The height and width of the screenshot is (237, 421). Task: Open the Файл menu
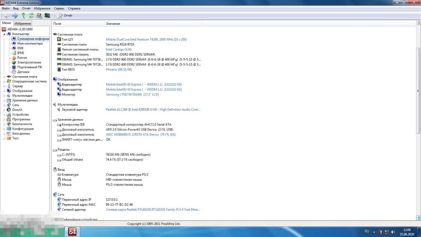5,8
